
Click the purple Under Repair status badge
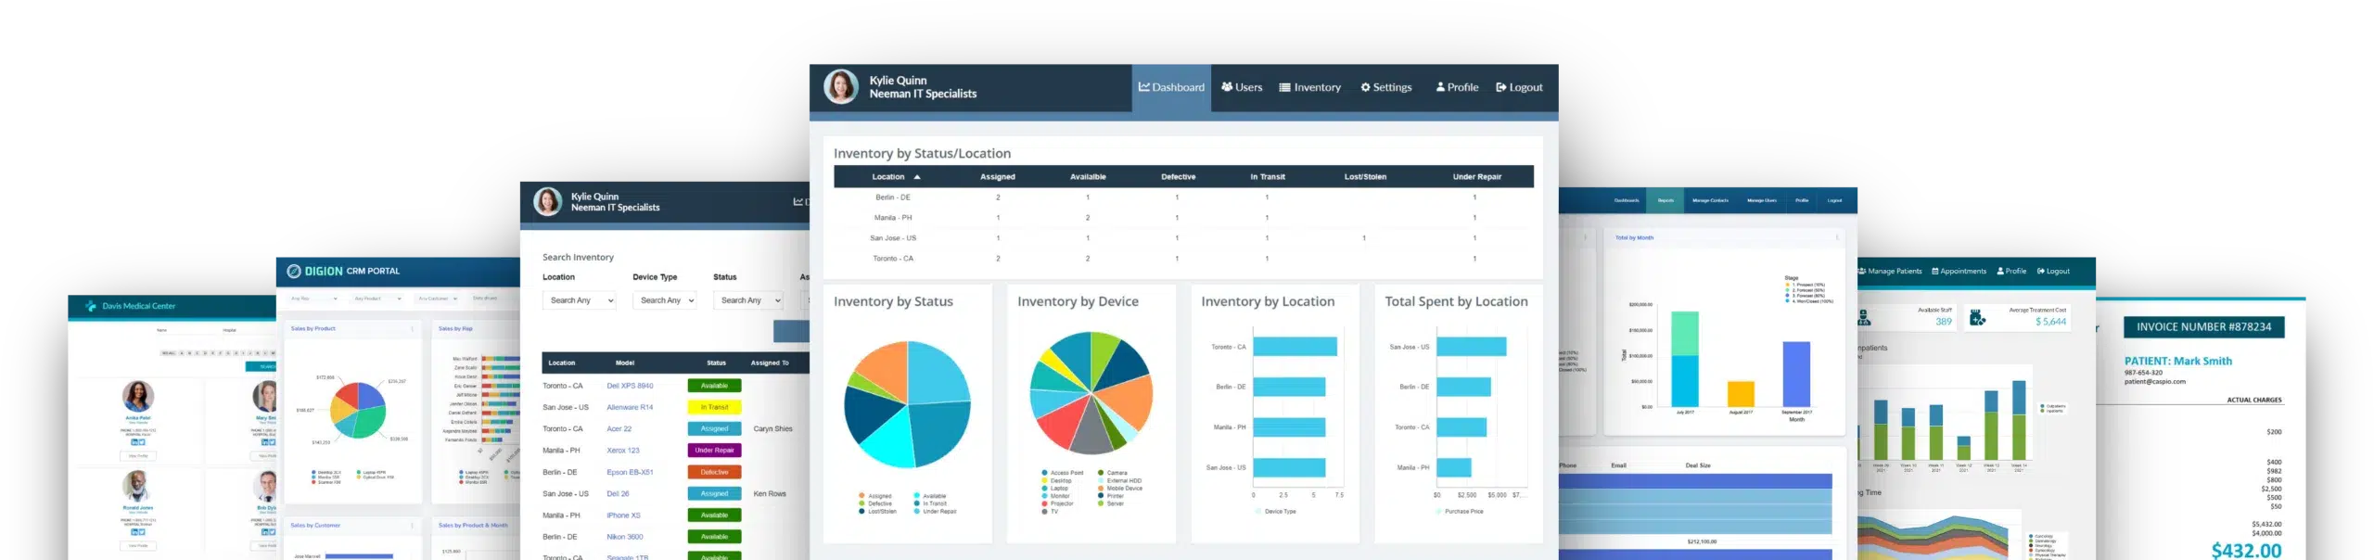point(714,451)
